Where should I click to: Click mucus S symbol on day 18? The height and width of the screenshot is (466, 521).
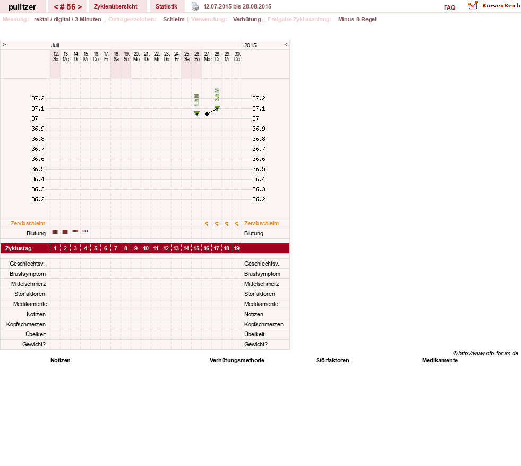tap(227, 224)
